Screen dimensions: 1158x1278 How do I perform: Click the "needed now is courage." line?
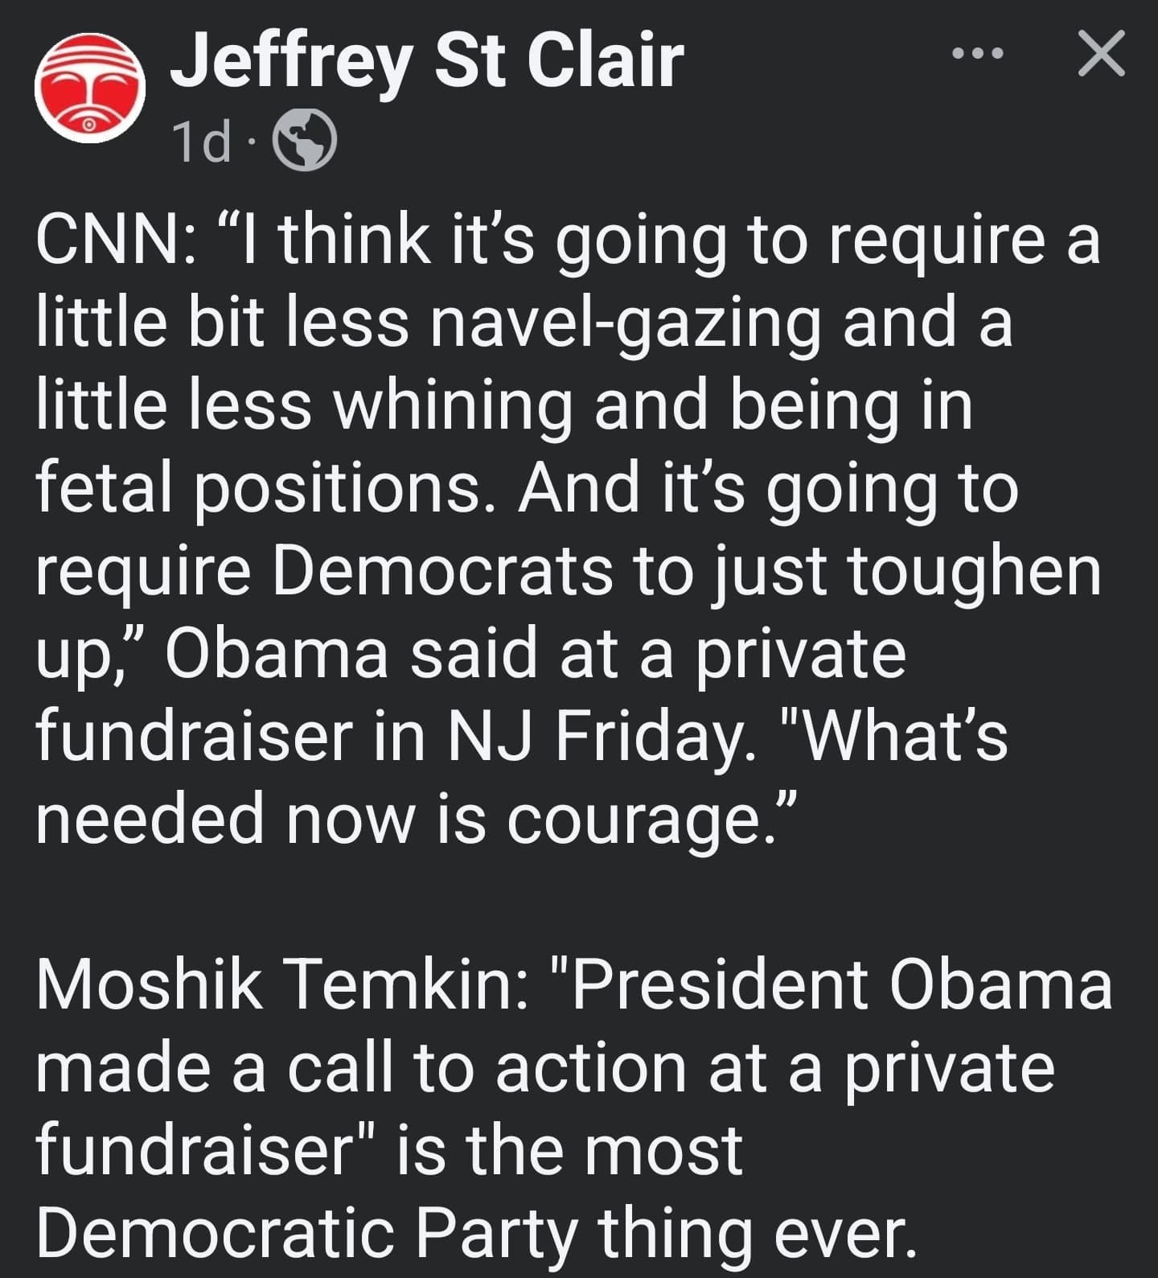[416, 820]
